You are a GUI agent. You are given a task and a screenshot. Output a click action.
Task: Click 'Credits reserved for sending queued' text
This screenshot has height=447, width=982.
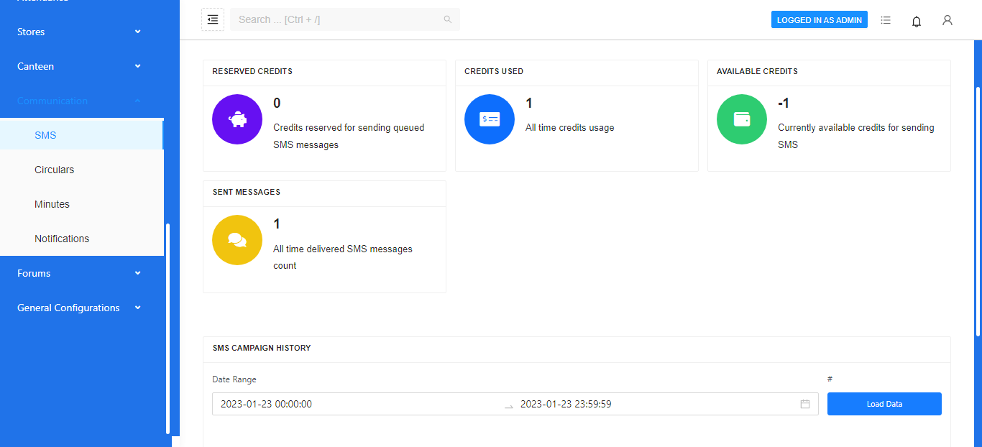[x=349, y=128]
